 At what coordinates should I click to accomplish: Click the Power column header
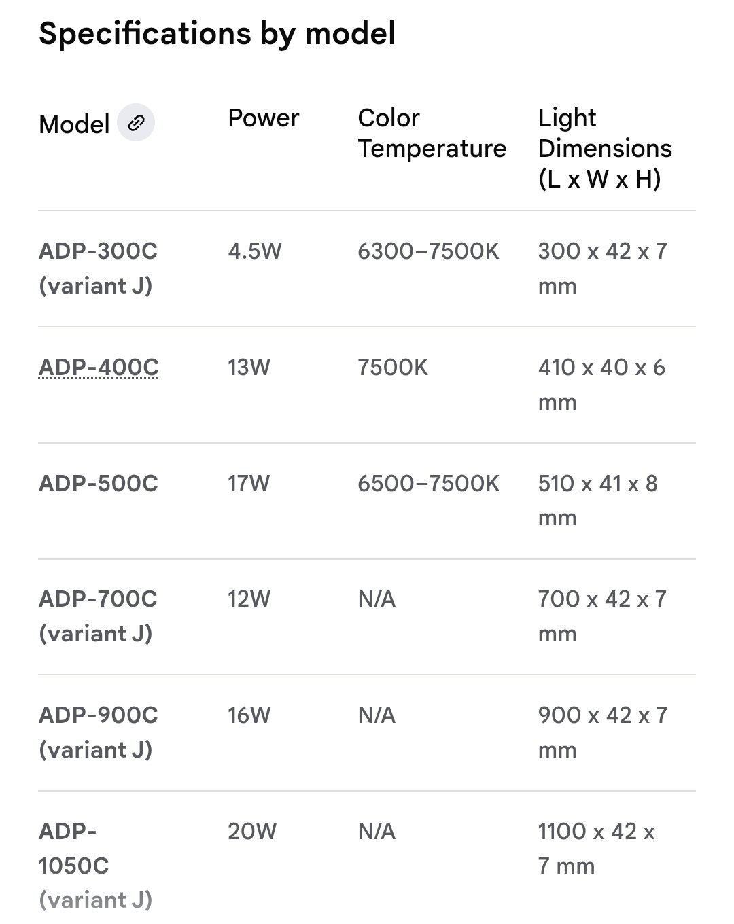click(263, 118)
